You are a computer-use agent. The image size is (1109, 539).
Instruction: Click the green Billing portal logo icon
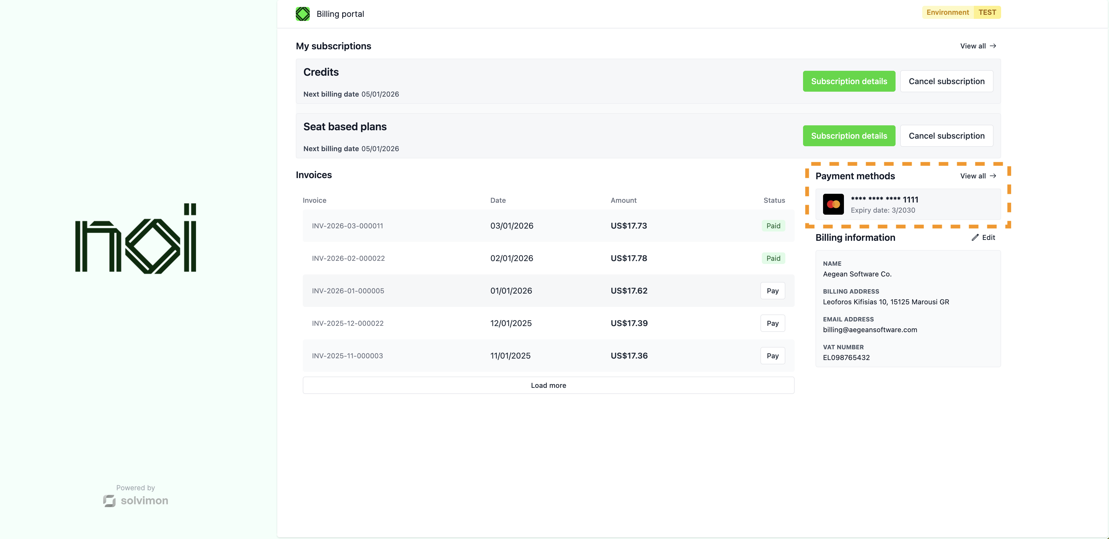(x=303, y=14)
